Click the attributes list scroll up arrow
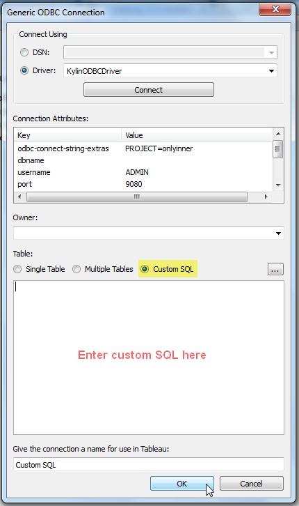This screenshot has height=506, width=299. tap(278, 134)
